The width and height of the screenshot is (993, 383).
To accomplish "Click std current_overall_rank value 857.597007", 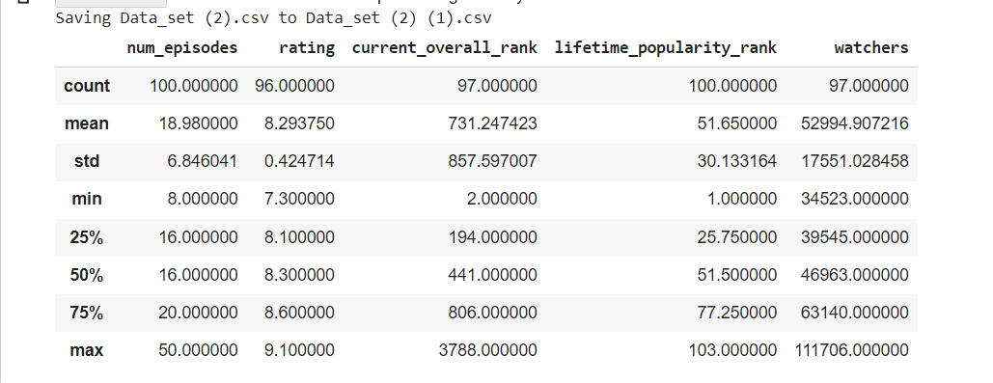I will 493,161.
